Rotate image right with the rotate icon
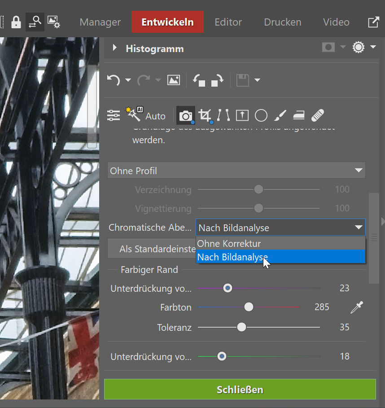Viewport: 385px width, 408px height. click(217, 80)
